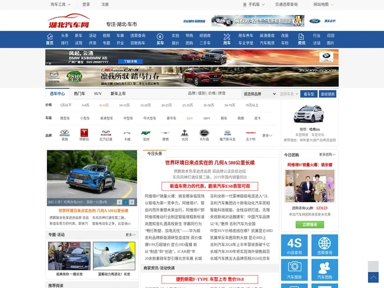Click the 看车型 button
The width and height of the screenshot is (384, 288).
[x=309, y=94]
